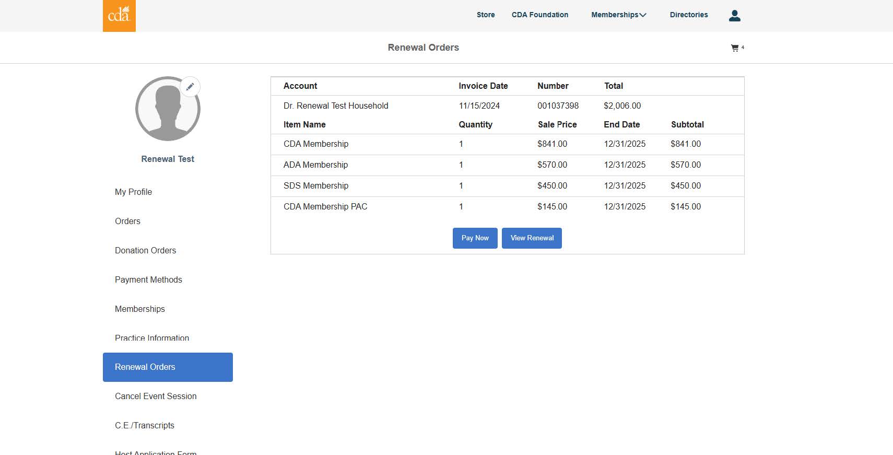893x455 pixels.
Task: Click the $145.00 subtotal value
Action: [x=686, y=206]
